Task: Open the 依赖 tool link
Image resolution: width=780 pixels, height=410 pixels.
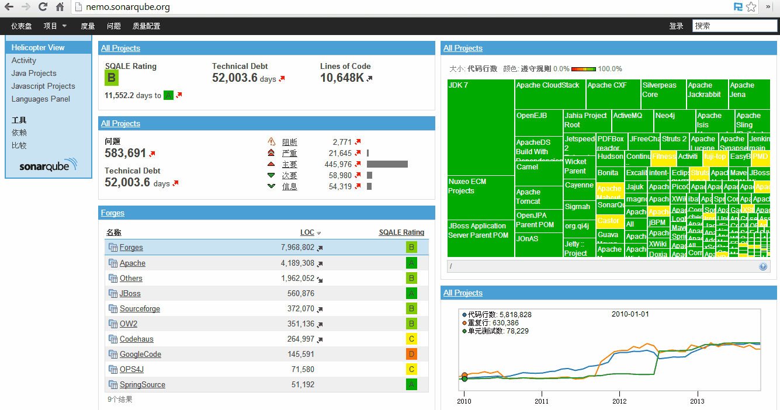Action: [19, 133]
